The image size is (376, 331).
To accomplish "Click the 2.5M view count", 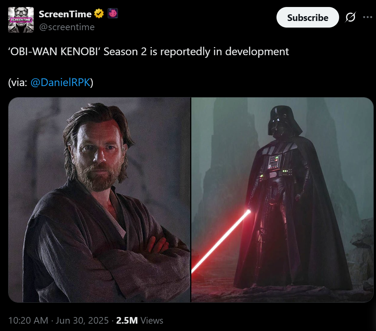I will (127, 320).
